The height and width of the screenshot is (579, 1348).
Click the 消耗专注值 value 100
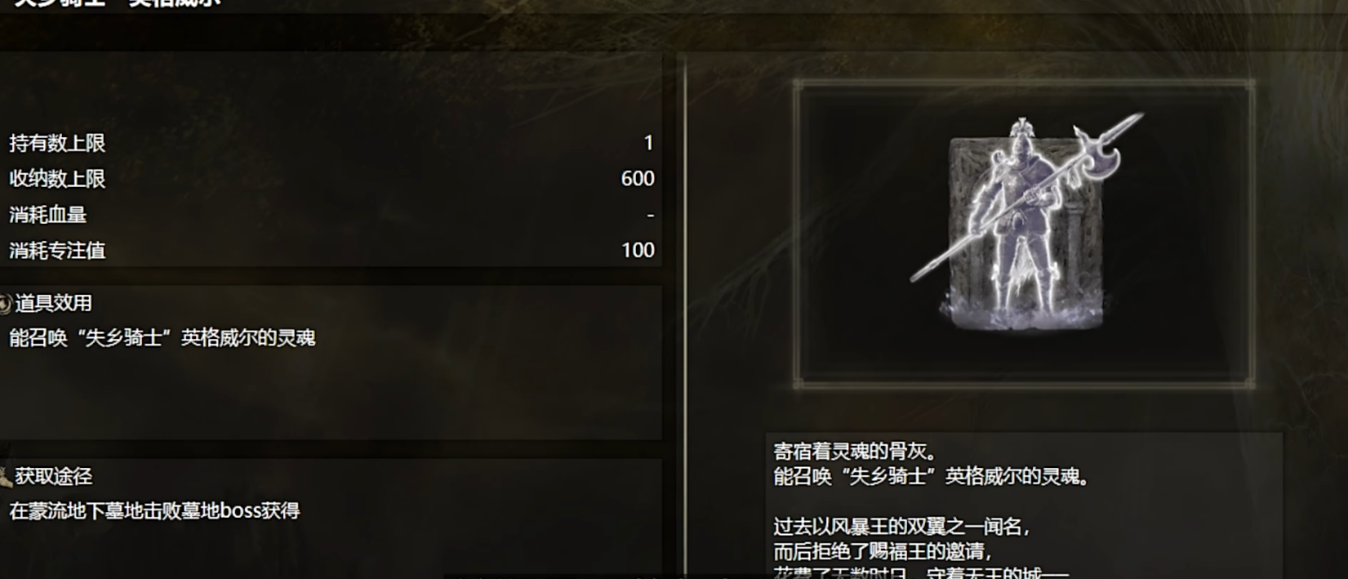[638, 251]
